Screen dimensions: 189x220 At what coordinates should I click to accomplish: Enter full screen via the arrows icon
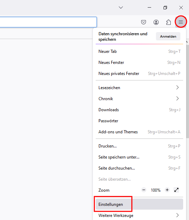pyautogui.click(x=176, y=190)
